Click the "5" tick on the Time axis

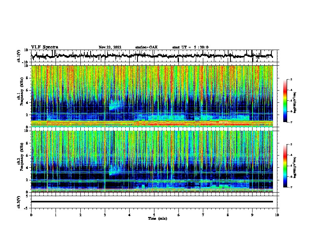point(154,215)
